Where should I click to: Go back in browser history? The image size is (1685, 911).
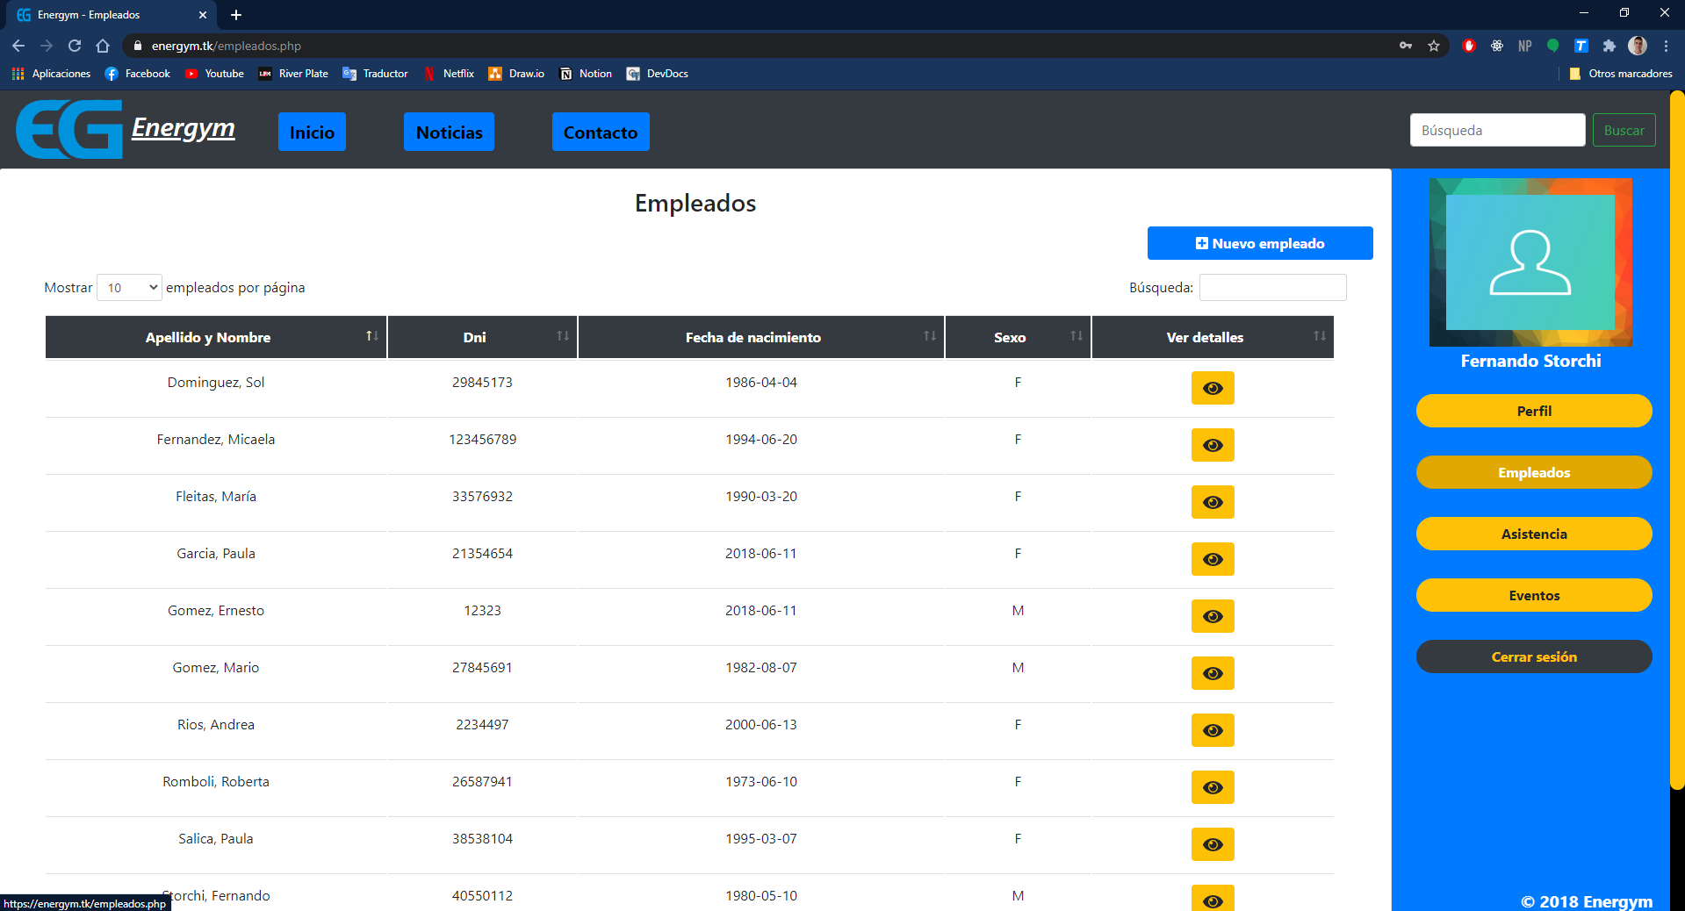pyautogui.click(x=18, y=46)
